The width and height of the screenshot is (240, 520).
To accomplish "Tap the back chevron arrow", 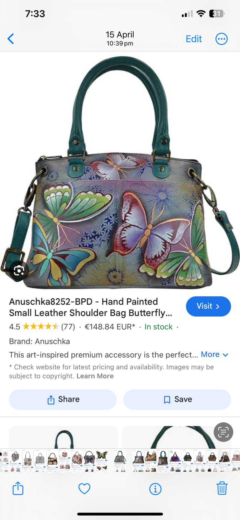I will pyautogui.click(x=11, y=39).
